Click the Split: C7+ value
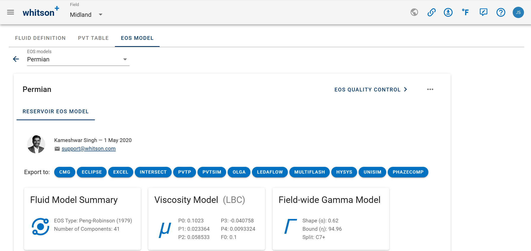This screenshot has width=531, height=251. pos(314,237)
